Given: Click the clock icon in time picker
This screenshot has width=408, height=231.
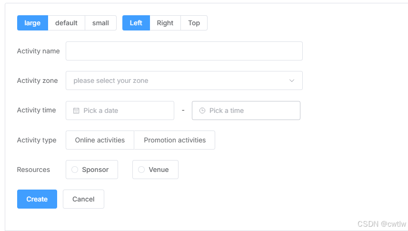Looking at the screenshot, I should (x=202, y=110).
